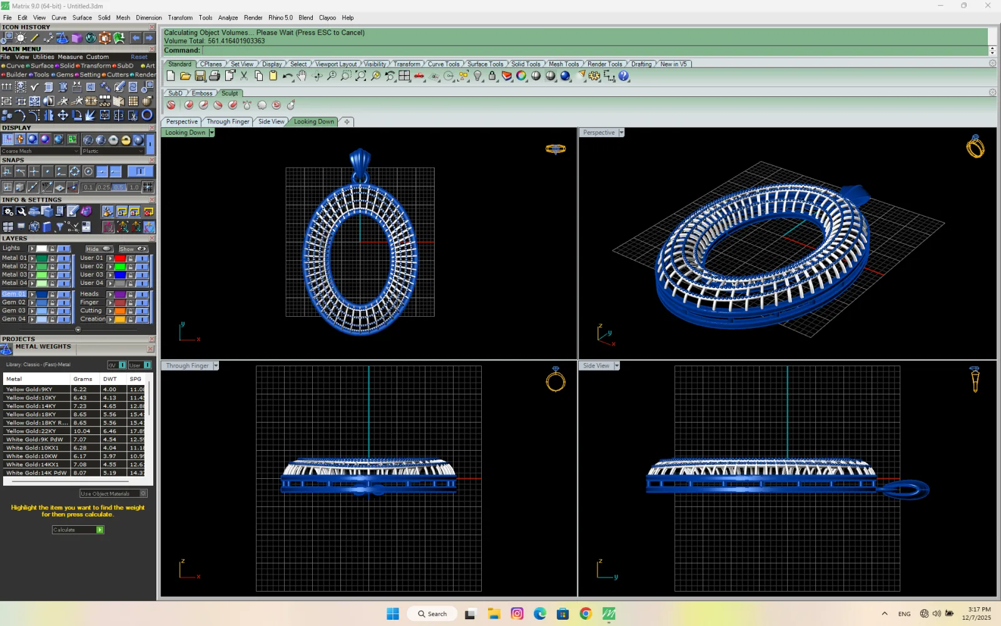Open the Looking Down viewport title dropdown arrow
The image size is (1001, 626).
click(211, 133)
